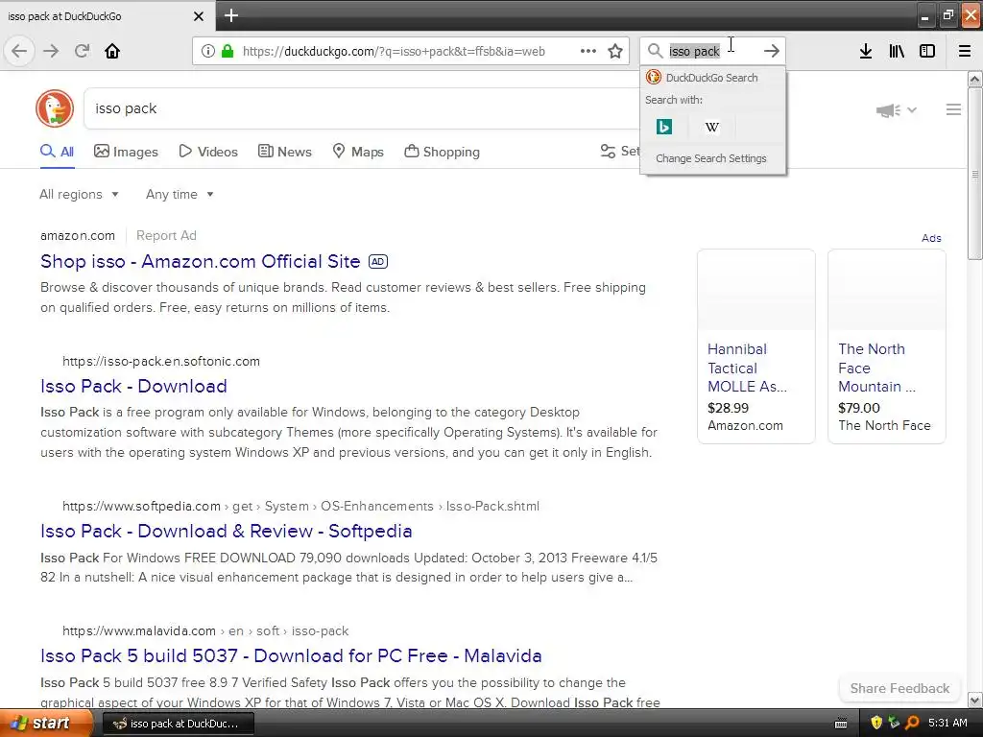Click the page scrollbar thumb

975,173
